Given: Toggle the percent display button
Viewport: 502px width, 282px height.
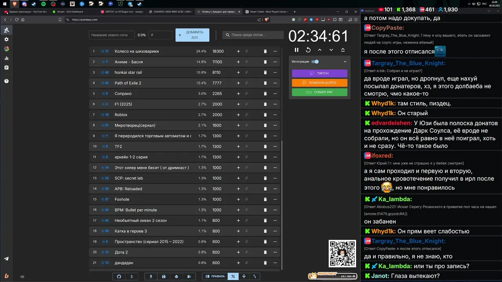Looking at the screenshot, I should pos(233,276).
